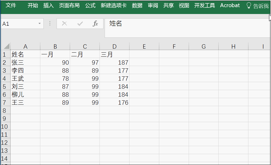Image resolution: width=271 pixels, height=165 pixels.
Task: Expand the Name Box dropdown arrow
Action: [x=39, y=23]
